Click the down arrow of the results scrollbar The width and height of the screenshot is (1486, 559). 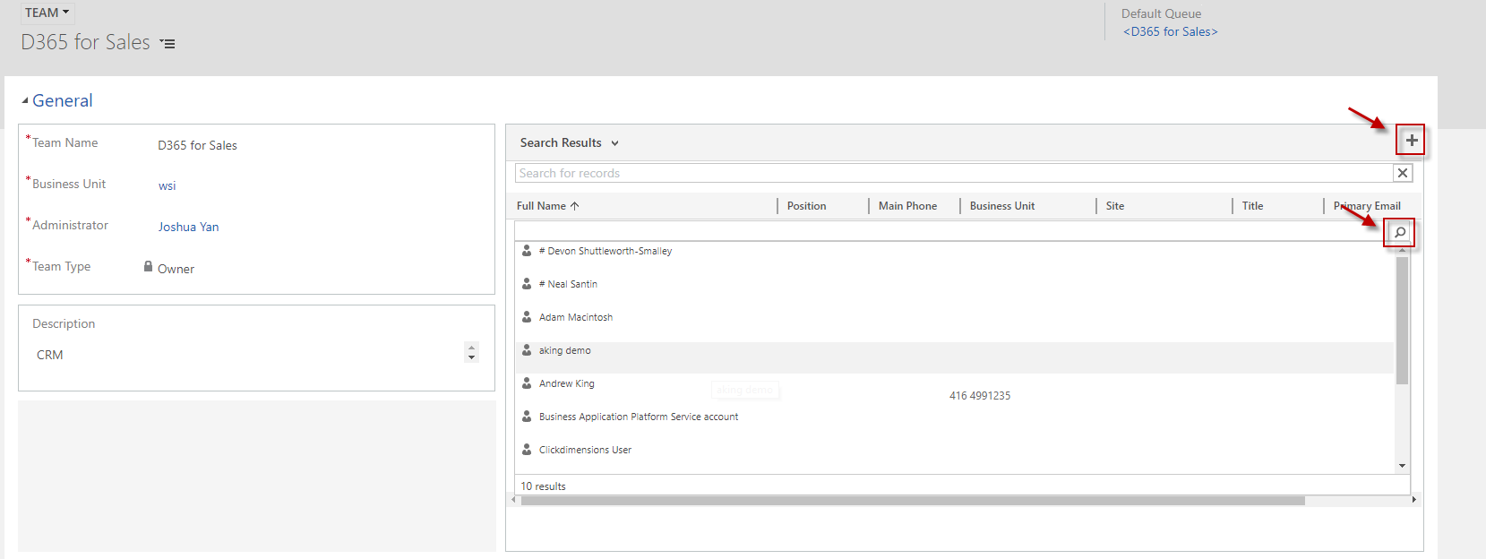1403,467
